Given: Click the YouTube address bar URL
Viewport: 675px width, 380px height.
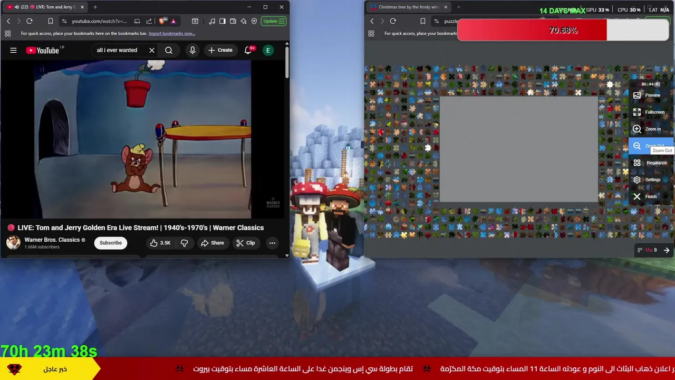Looking at the screenshot, I should [x=99, y=21].
